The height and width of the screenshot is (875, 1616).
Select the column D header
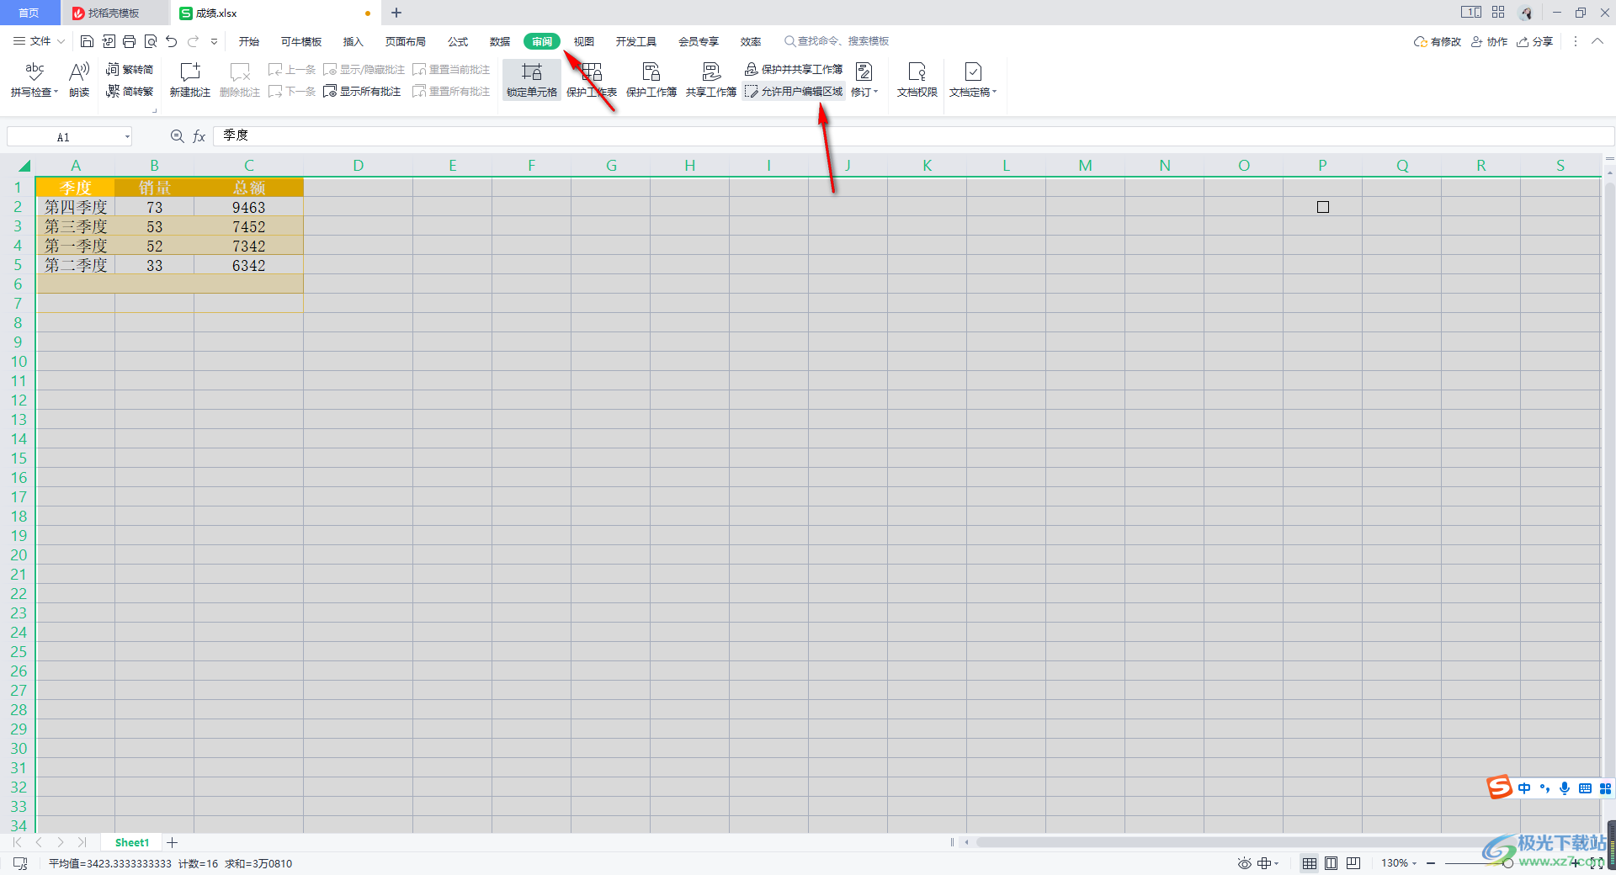tap(359, 166)
